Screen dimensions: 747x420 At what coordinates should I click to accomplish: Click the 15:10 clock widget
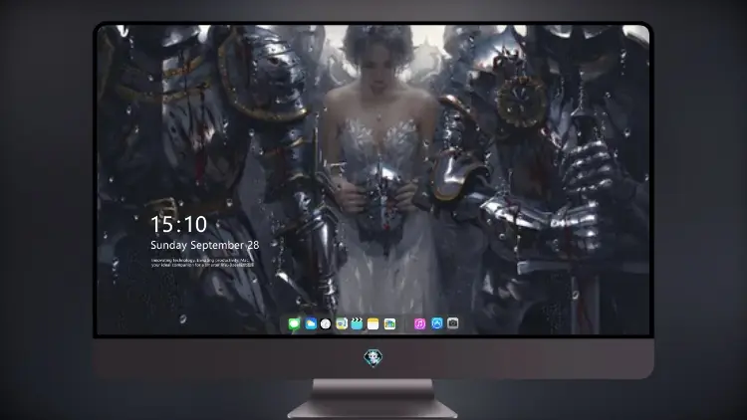click(178, 224)
